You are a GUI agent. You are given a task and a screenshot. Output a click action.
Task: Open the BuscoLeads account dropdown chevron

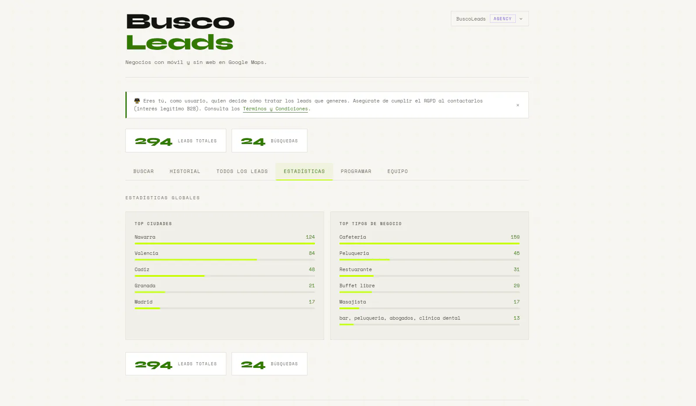point(521,19)
